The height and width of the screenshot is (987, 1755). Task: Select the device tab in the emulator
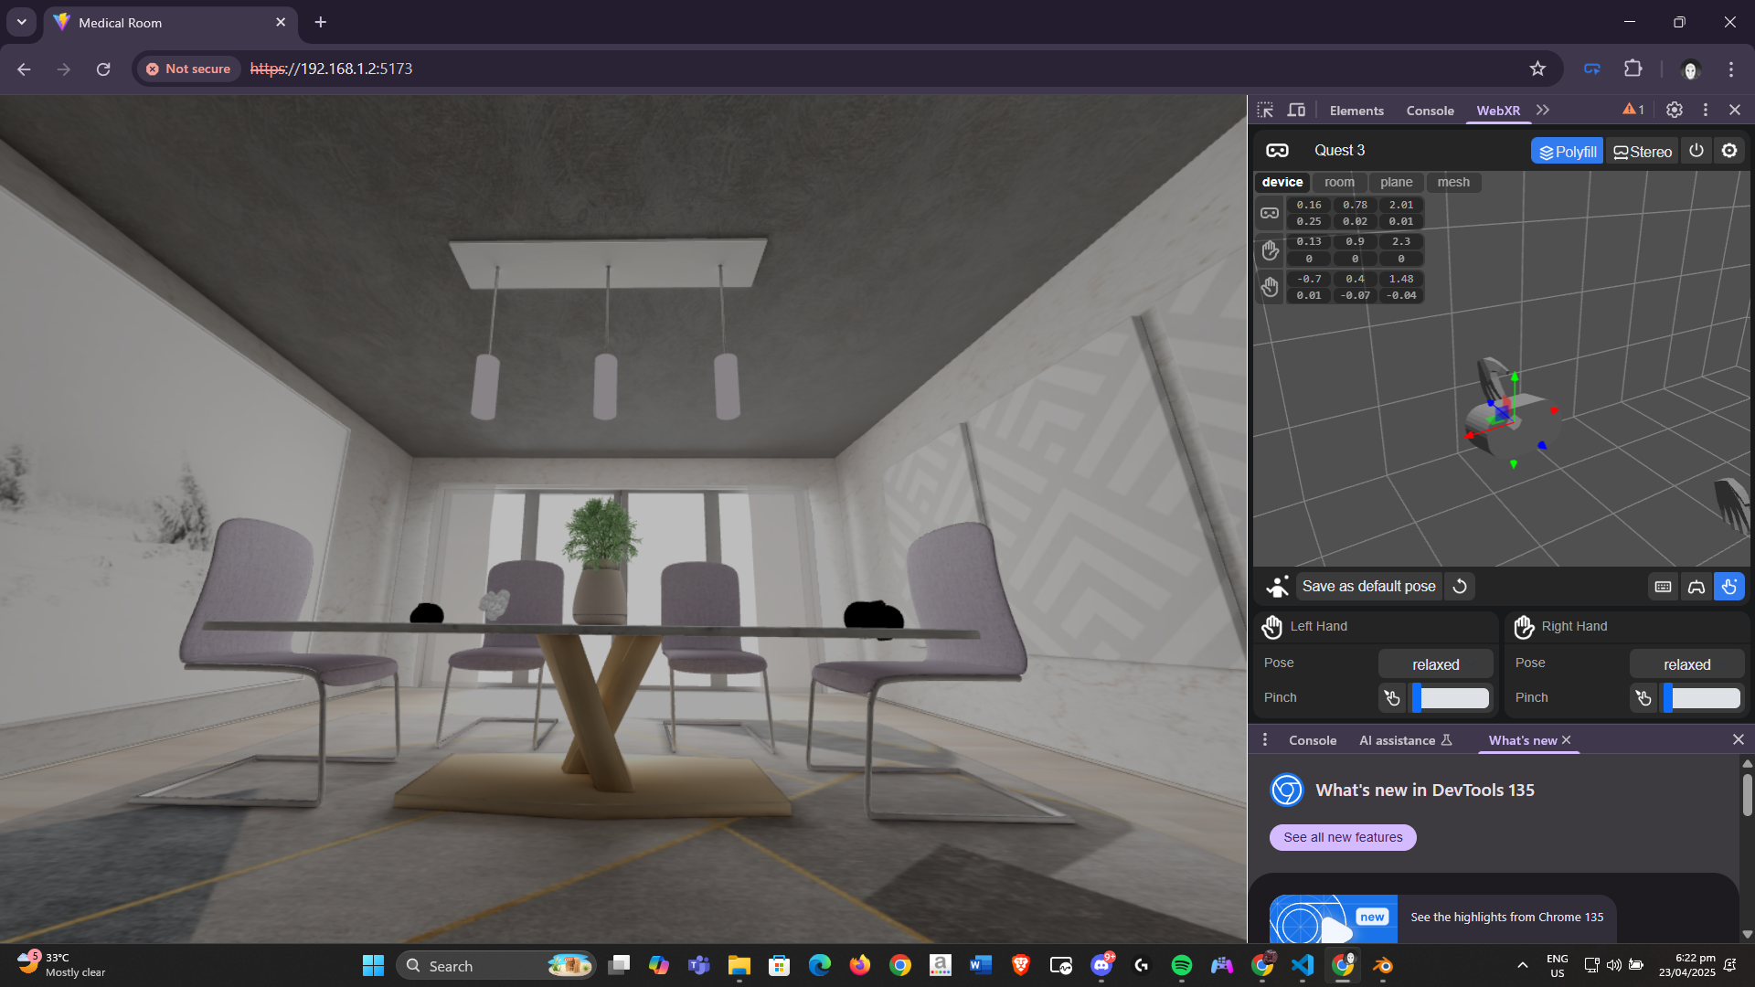point(1282,182)
